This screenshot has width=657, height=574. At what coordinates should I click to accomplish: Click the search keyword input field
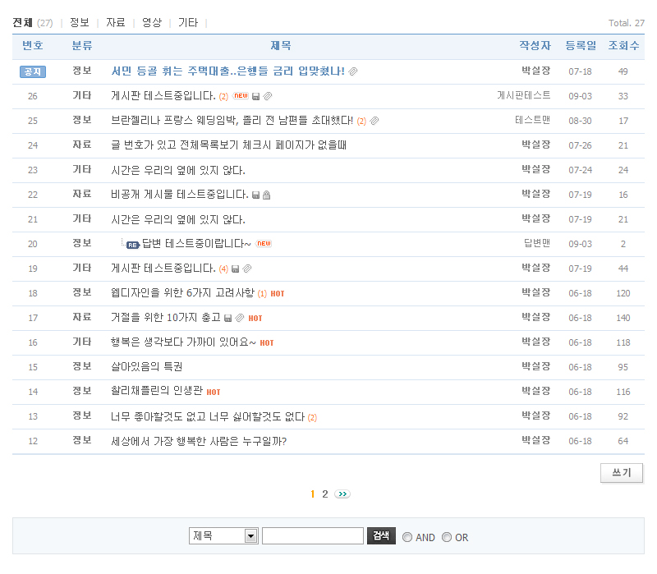tap(312, 536)
